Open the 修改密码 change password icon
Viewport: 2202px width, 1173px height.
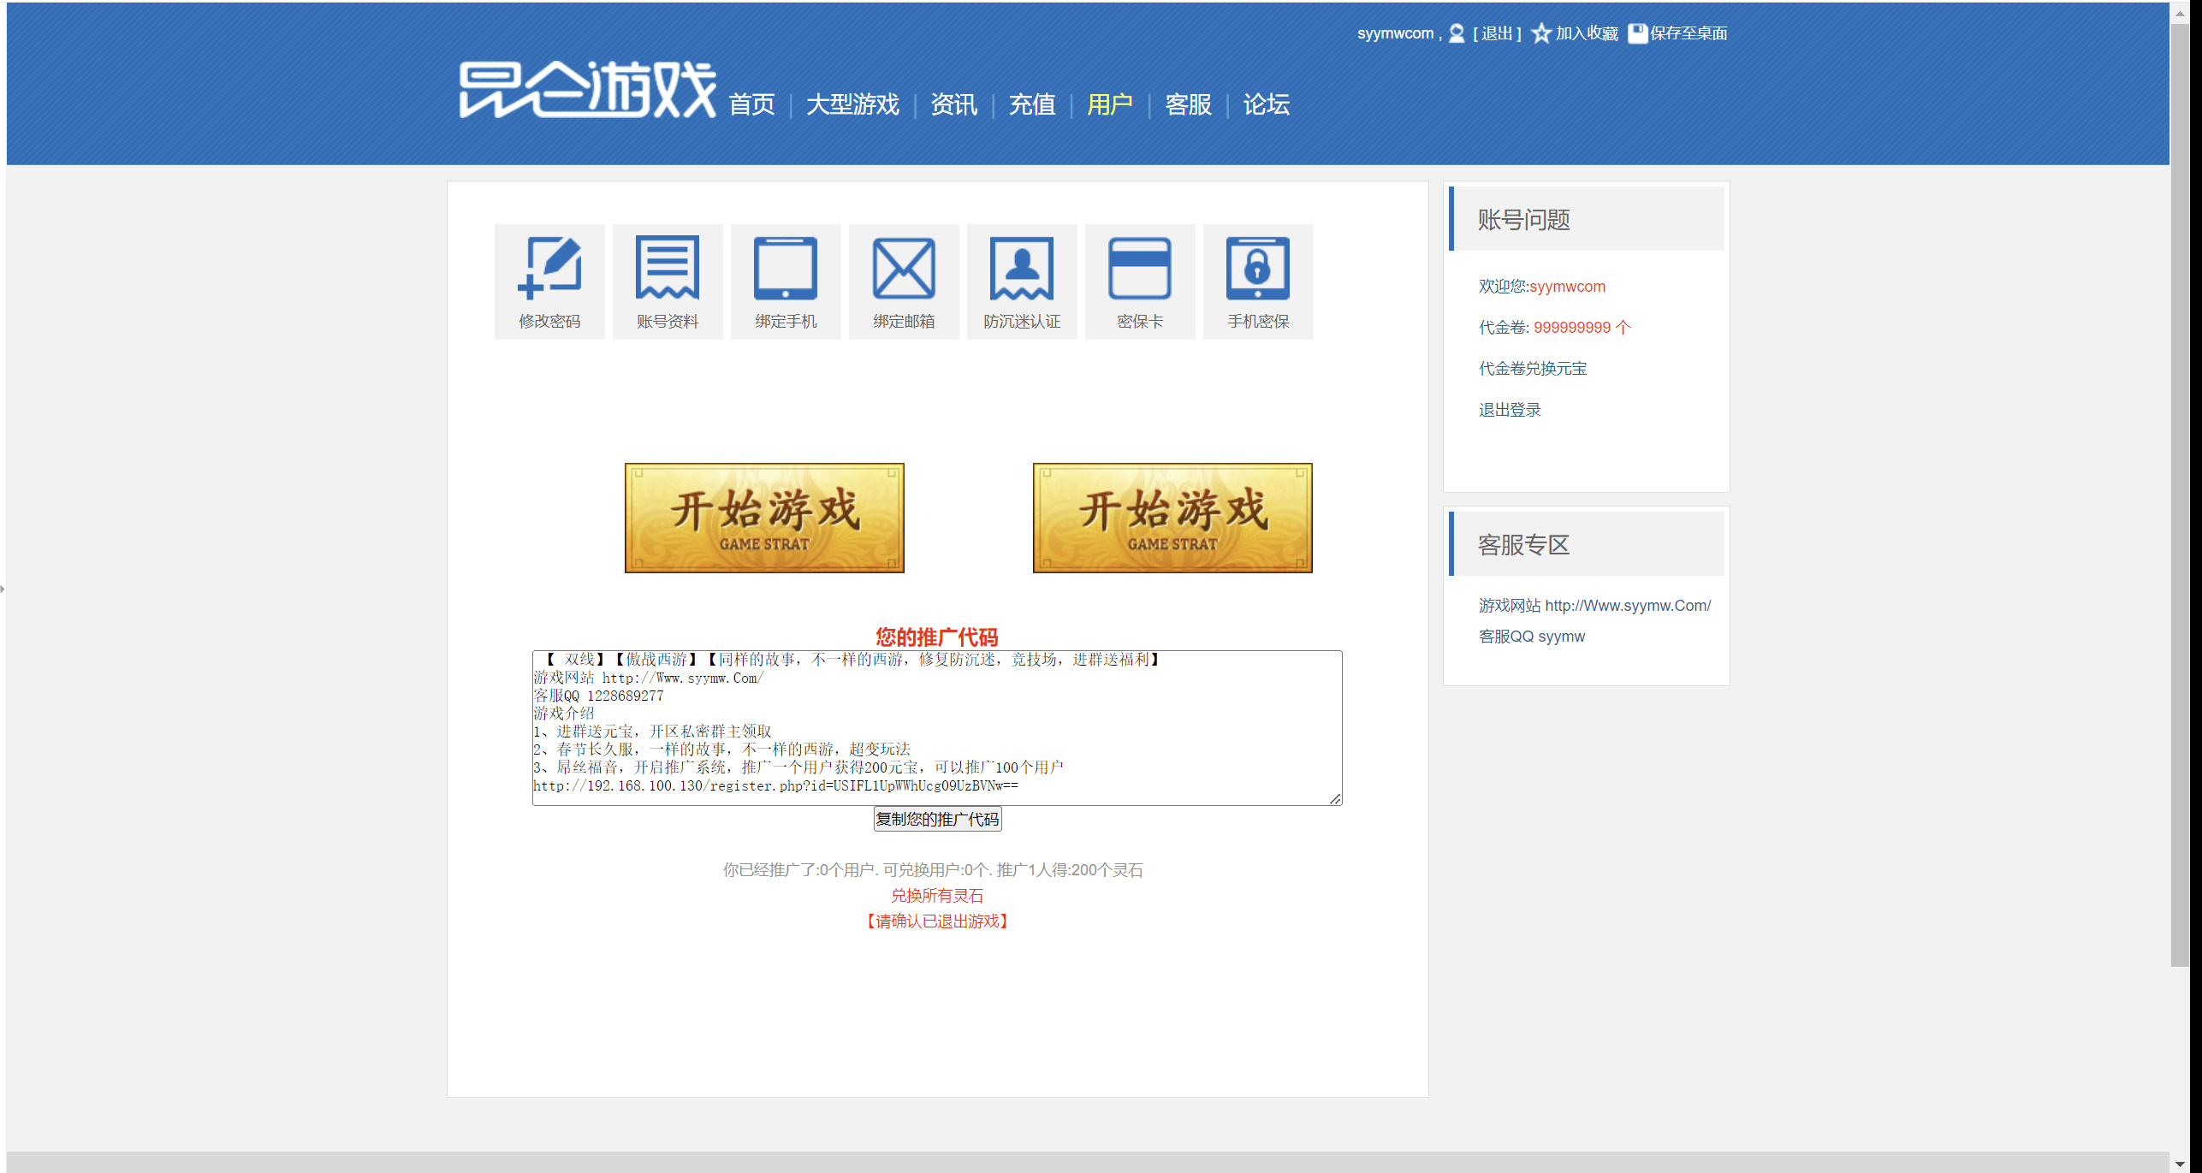coord(549,281)
